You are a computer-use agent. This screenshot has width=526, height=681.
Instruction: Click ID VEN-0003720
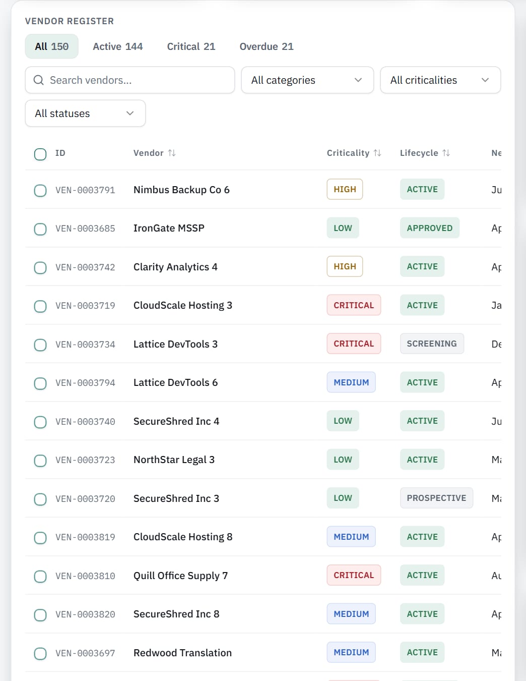click(85, 499)
